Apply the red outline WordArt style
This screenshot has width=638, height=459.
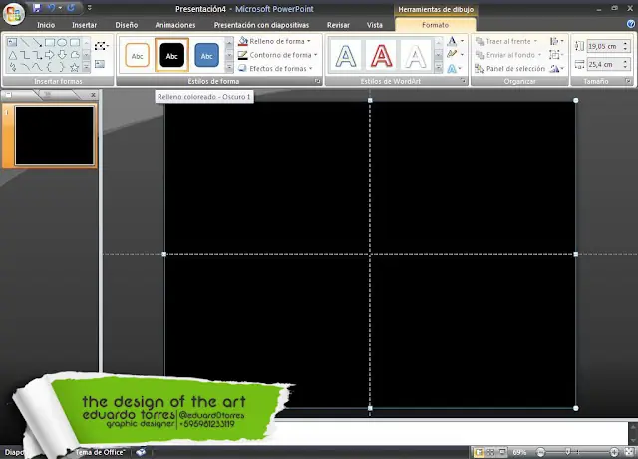381,56
